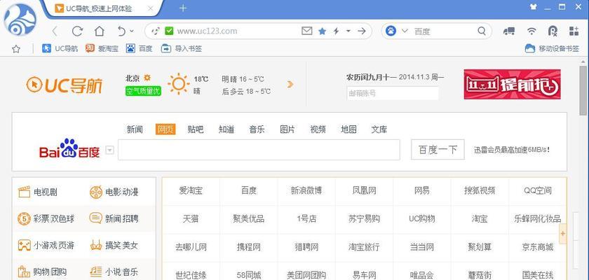Click the mail envelope icon in address bar

point(307,31)
